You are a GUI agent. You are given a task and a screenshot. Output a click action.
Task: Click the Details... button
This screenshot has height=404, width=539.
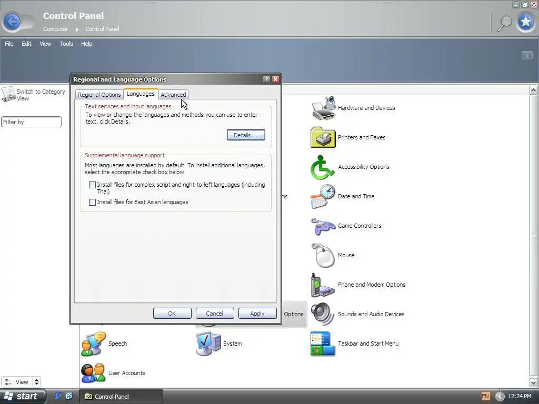[246, 135]
